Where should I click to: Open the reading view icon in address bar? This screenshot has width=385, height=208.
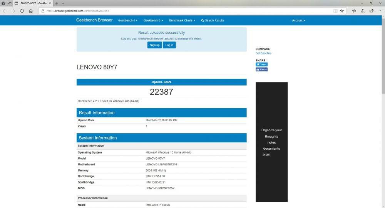[335, 11]
